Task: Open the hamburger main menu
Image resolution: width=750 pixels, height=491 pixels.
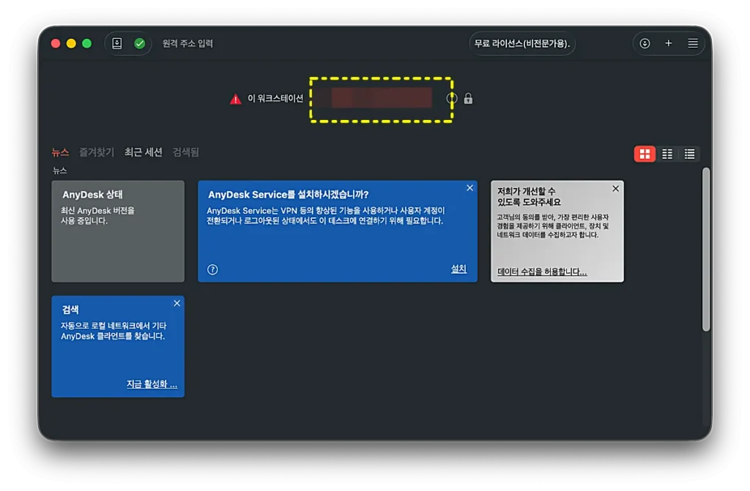Action: pyautogui.click(x=693, y=43)
